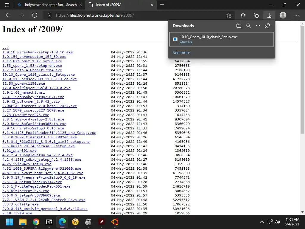
Task: Open 10.10_Opera_1010_classic_Setup.exe link in listing
Action: (38, 75)
